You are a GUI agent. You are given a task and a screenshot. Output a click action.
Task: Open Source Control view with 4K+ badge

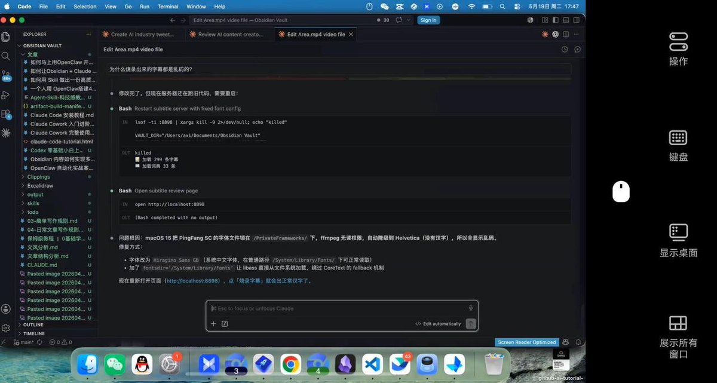(6, 75)
